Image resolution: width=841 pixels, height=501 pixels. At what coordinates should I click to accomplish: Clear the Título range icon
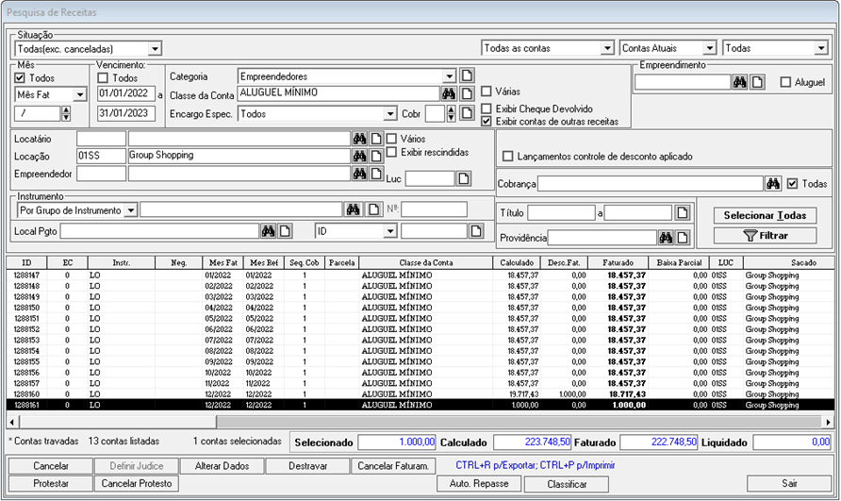pyautogui.click(x=683, y=212)
